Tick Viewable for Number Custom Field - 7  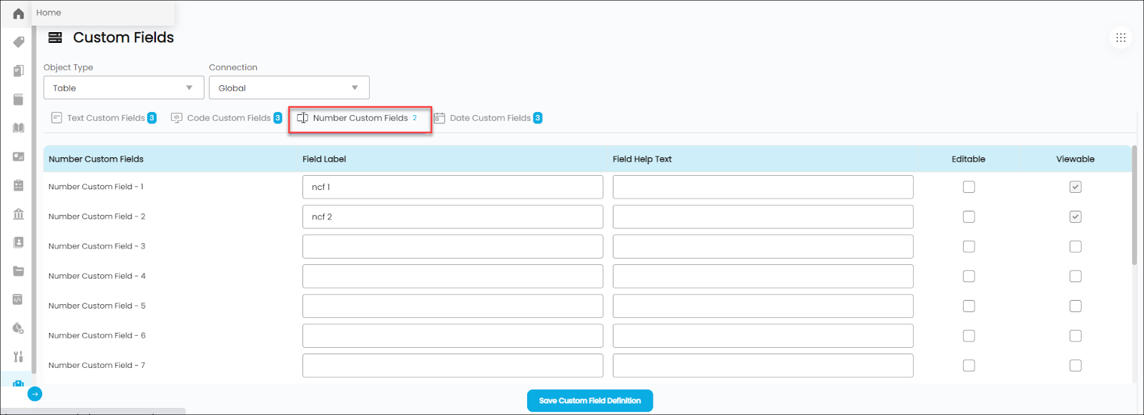pyautogui.click(x=1075, y=366)
